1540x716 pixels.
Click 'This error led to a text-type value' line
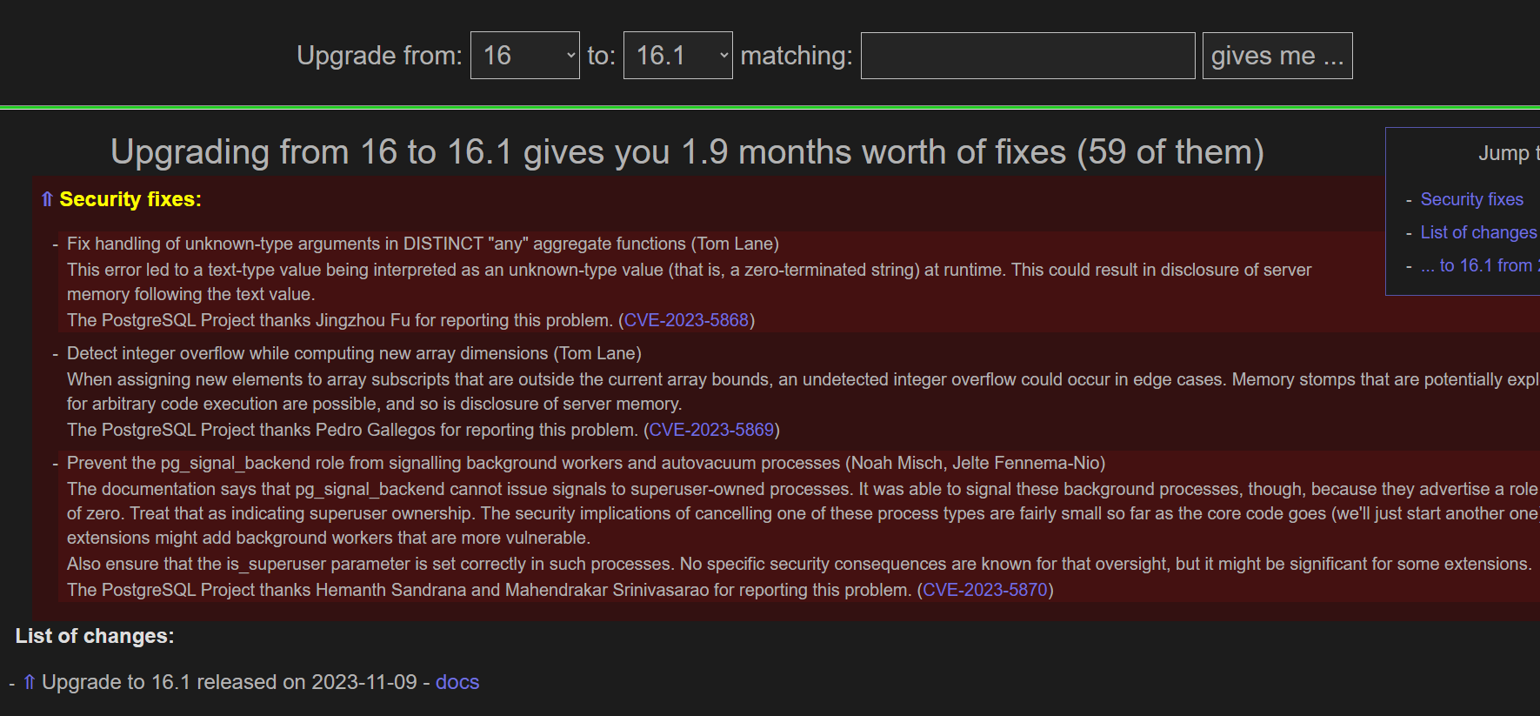(689, 270)
